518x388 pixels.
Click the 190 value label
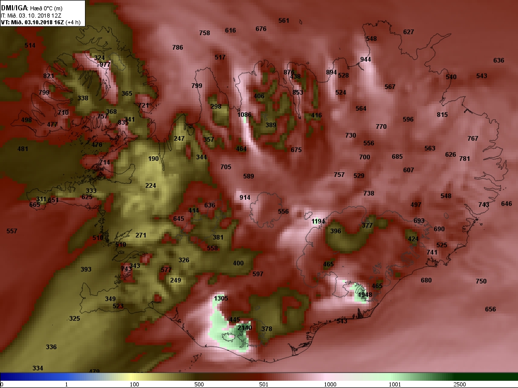[x=153, y=158]
